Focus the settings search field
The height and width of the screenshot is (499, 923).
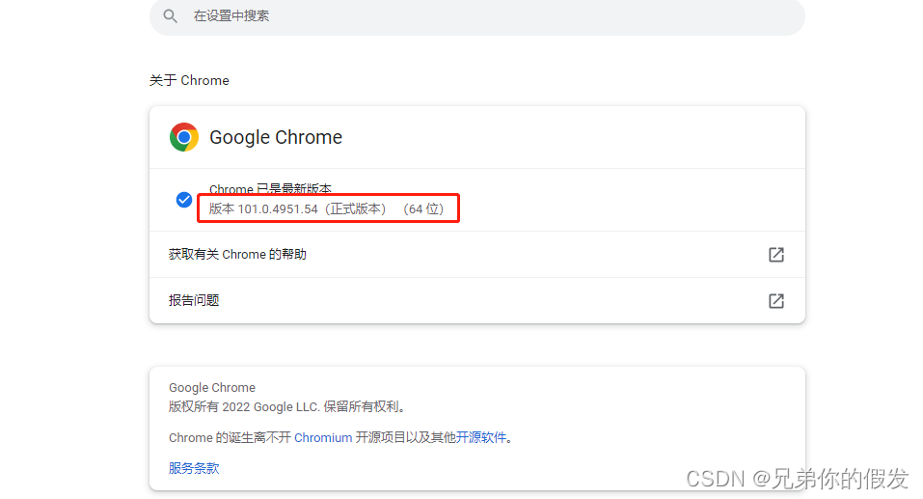click(476, 15)
